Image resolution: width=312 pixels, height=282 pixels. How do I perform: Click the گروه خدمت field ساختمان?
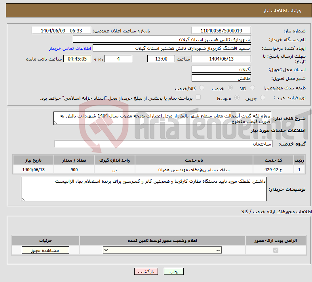click(x=164, y=144)
